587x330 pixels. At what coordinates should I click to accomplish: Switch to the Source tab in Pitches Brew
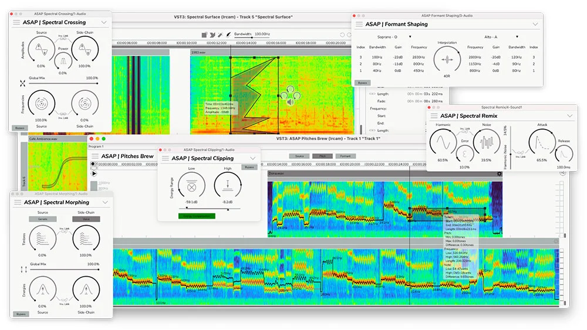[x=299, y=157]
